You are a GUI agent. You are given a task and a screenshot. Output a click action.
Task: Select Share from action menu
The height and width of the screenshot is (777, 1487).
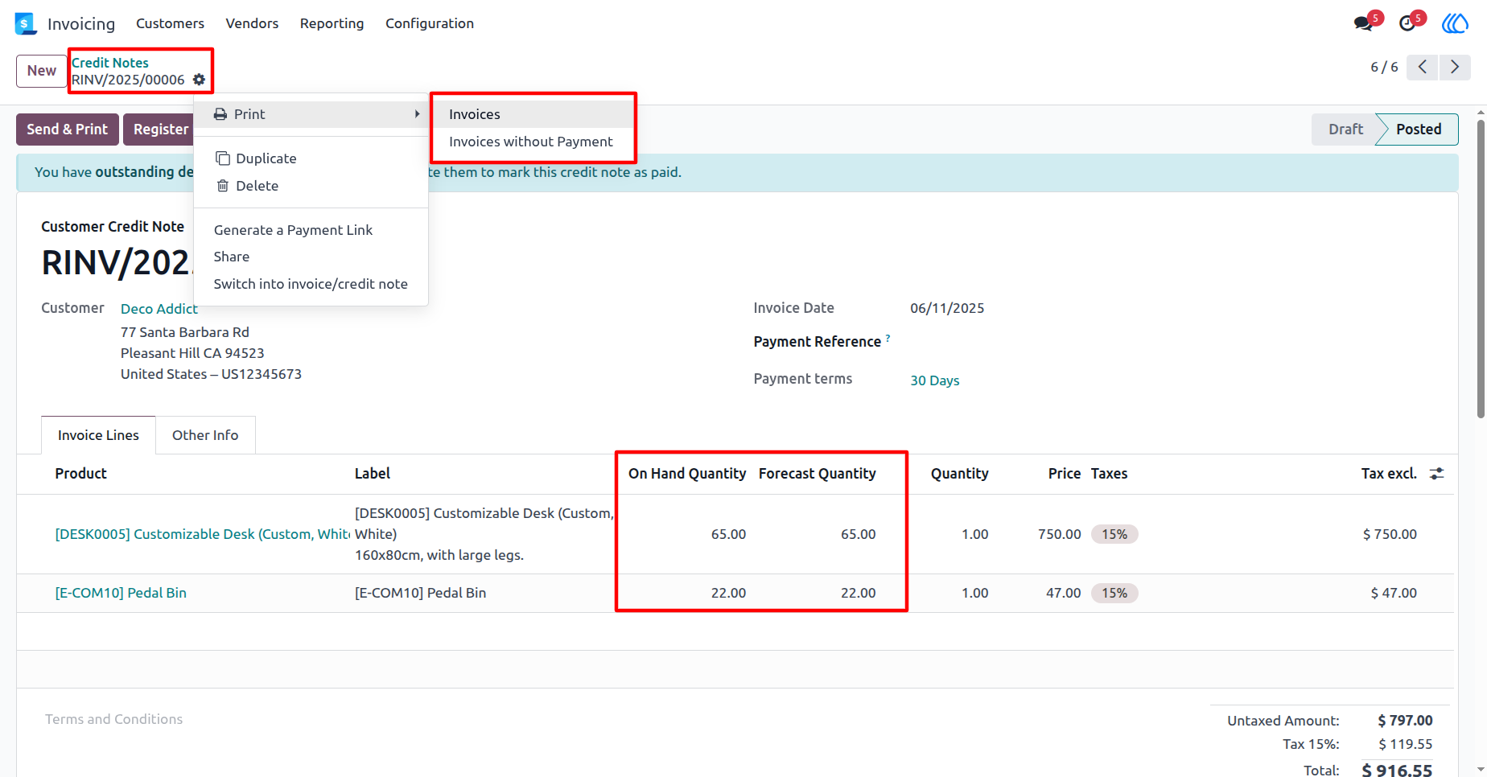click(311, 257)
